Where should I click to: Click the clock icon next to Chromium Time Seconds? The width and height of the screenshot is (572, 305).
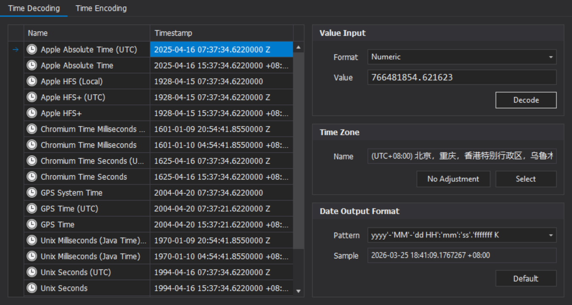point(32,177)
